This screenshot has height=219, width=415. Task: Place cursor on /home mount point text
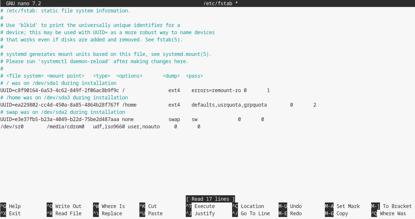pyautogui.click(x=129, y=105)
